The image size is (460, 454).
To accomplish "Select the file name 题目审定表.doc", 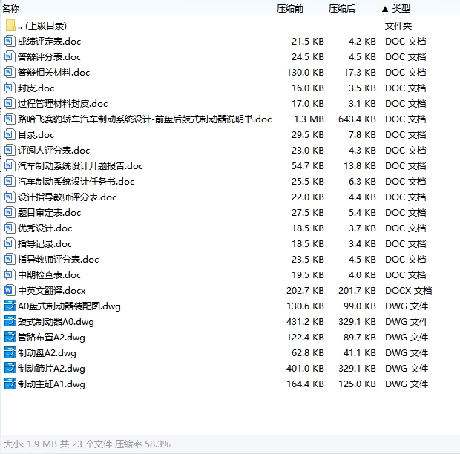I will [x=49, y=212].
